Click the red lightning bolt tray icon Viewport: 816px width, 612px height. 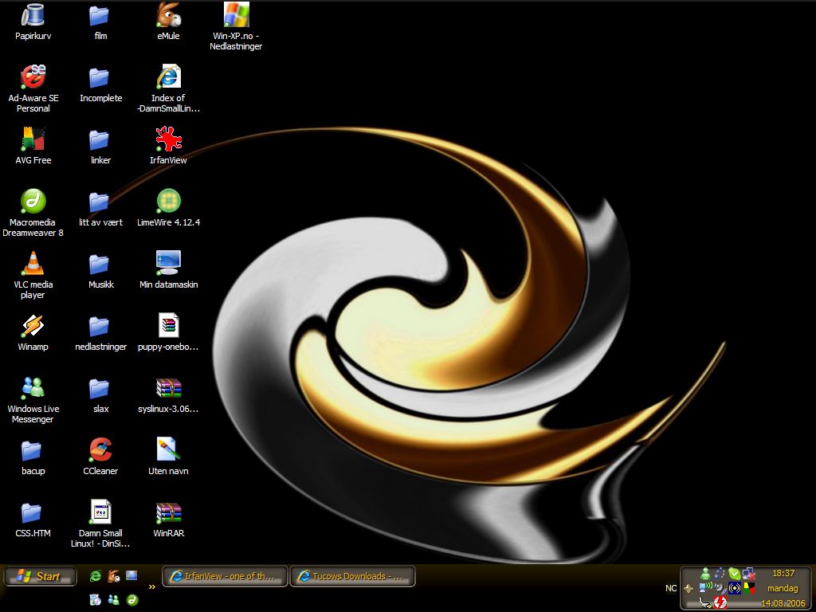(720, 602)
